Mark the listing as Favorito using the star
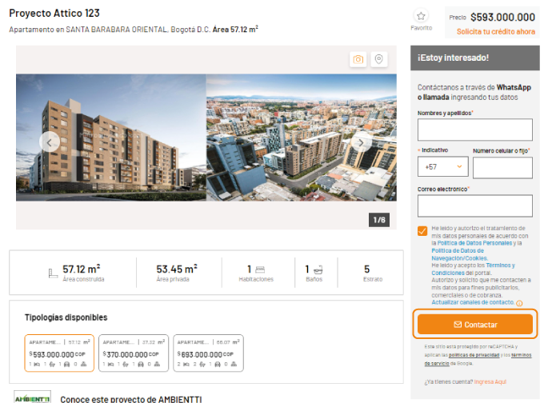Image resolution: width=544 pixels, height=403 pixels. click(x=421, y=16)
